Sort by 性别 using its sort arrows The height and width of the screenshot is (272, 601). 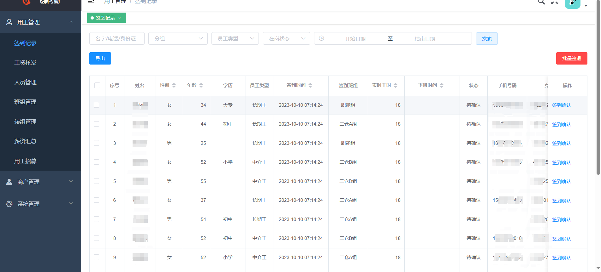click(174, 85)
